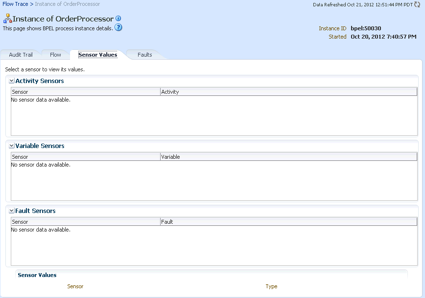Viewport: 425px width, 298px height.
Task: Go to the Faults tab
Action: coord(144,55)
